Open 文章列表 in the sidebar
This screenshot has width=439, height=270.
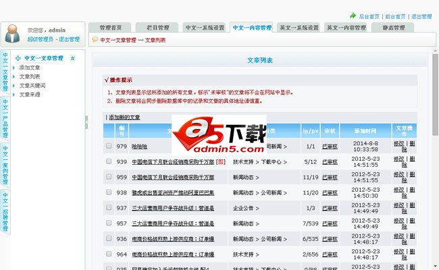[x=30, y=76]
